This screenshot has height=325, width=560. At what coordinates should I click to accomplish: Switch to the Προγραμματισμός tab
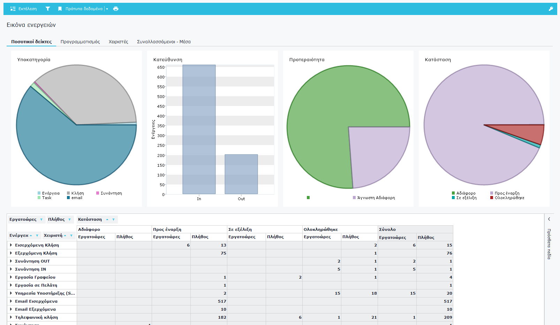80,42
